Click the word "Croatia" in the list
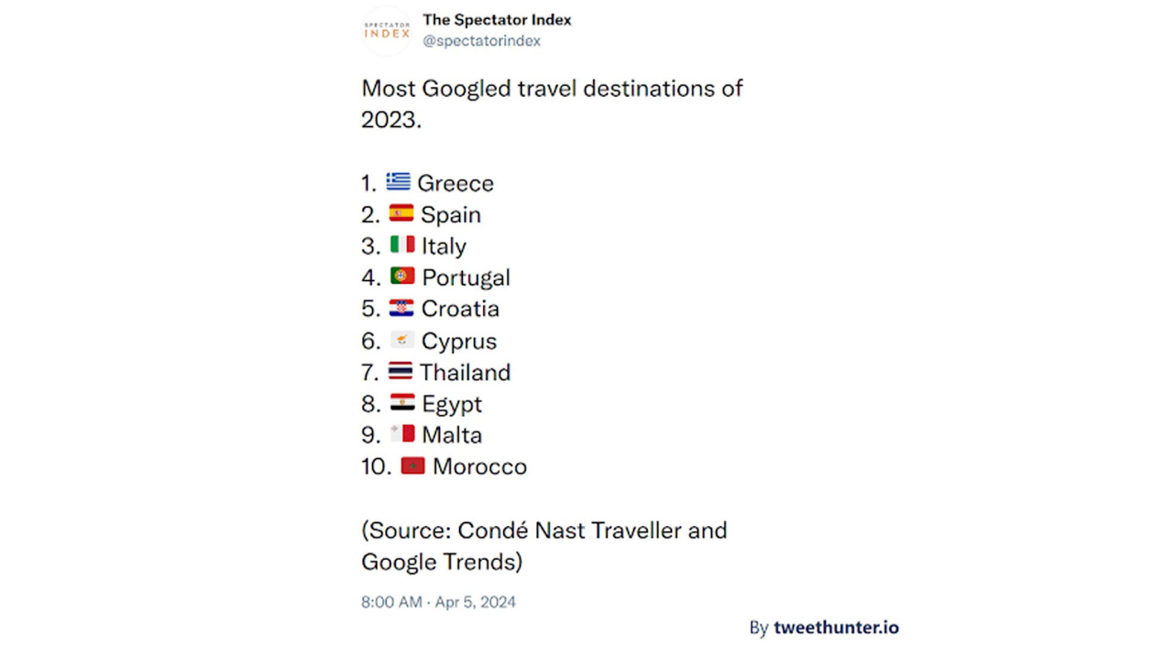This screenshot has width=1160, height=652. (x=460, y=309)
